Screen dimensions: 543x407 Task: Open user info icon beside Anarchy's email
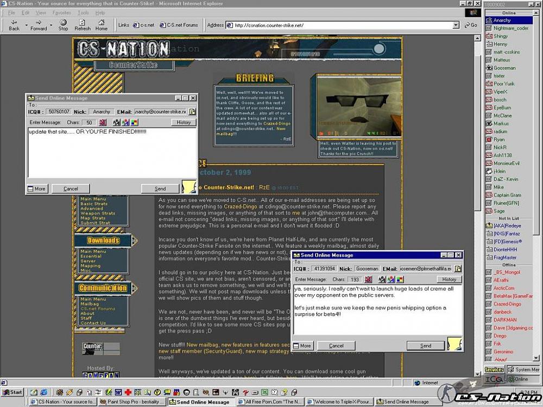192,111
